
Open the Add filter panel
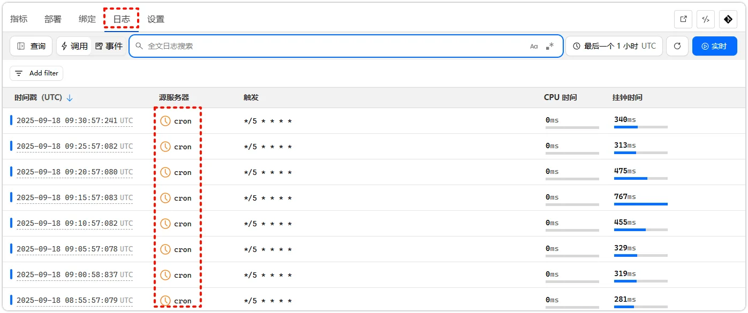[x=36, y=73]
